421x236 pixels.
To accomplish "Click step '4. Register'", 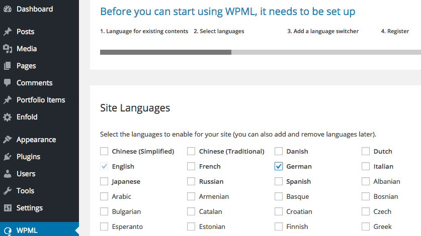I will (x=395, y=31).
